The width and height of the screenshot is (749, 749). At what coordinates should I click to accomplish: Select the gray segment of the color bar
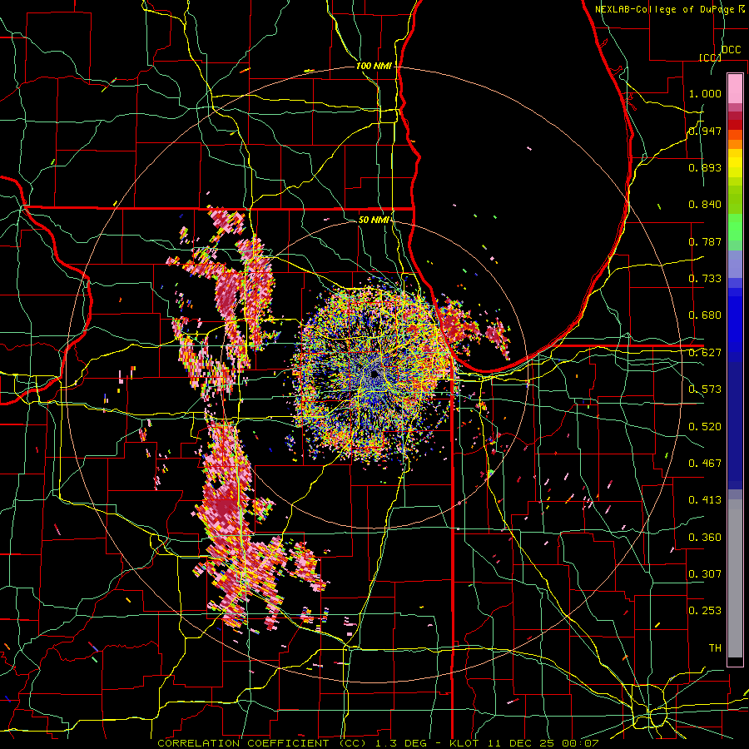point(735,578)
